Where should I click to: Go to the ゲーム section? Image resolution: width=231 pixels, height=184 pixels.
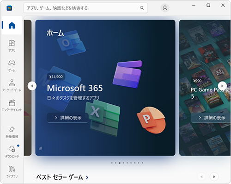tap(12, 66)
